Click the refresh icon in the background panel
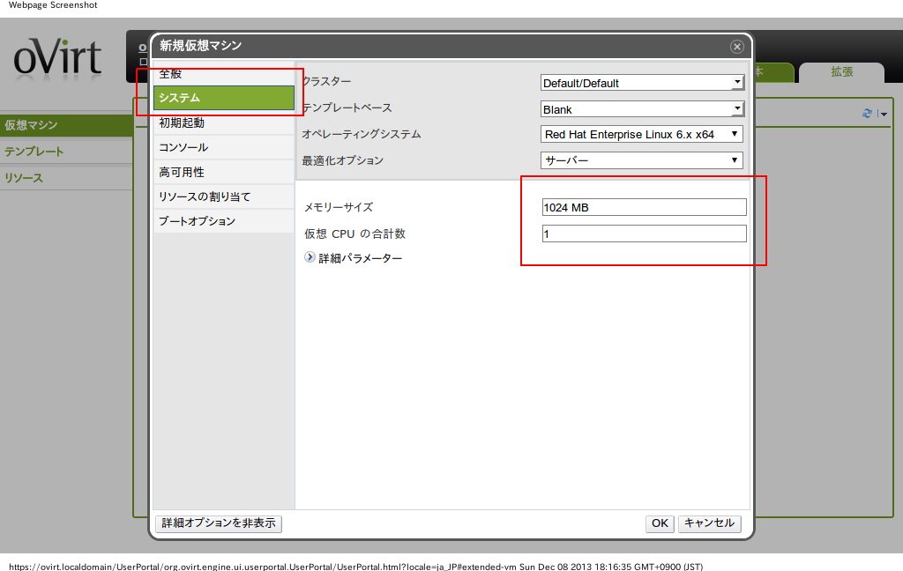This screenshot has height=571, width=903. pyautogui.click(x=868, y=114)
